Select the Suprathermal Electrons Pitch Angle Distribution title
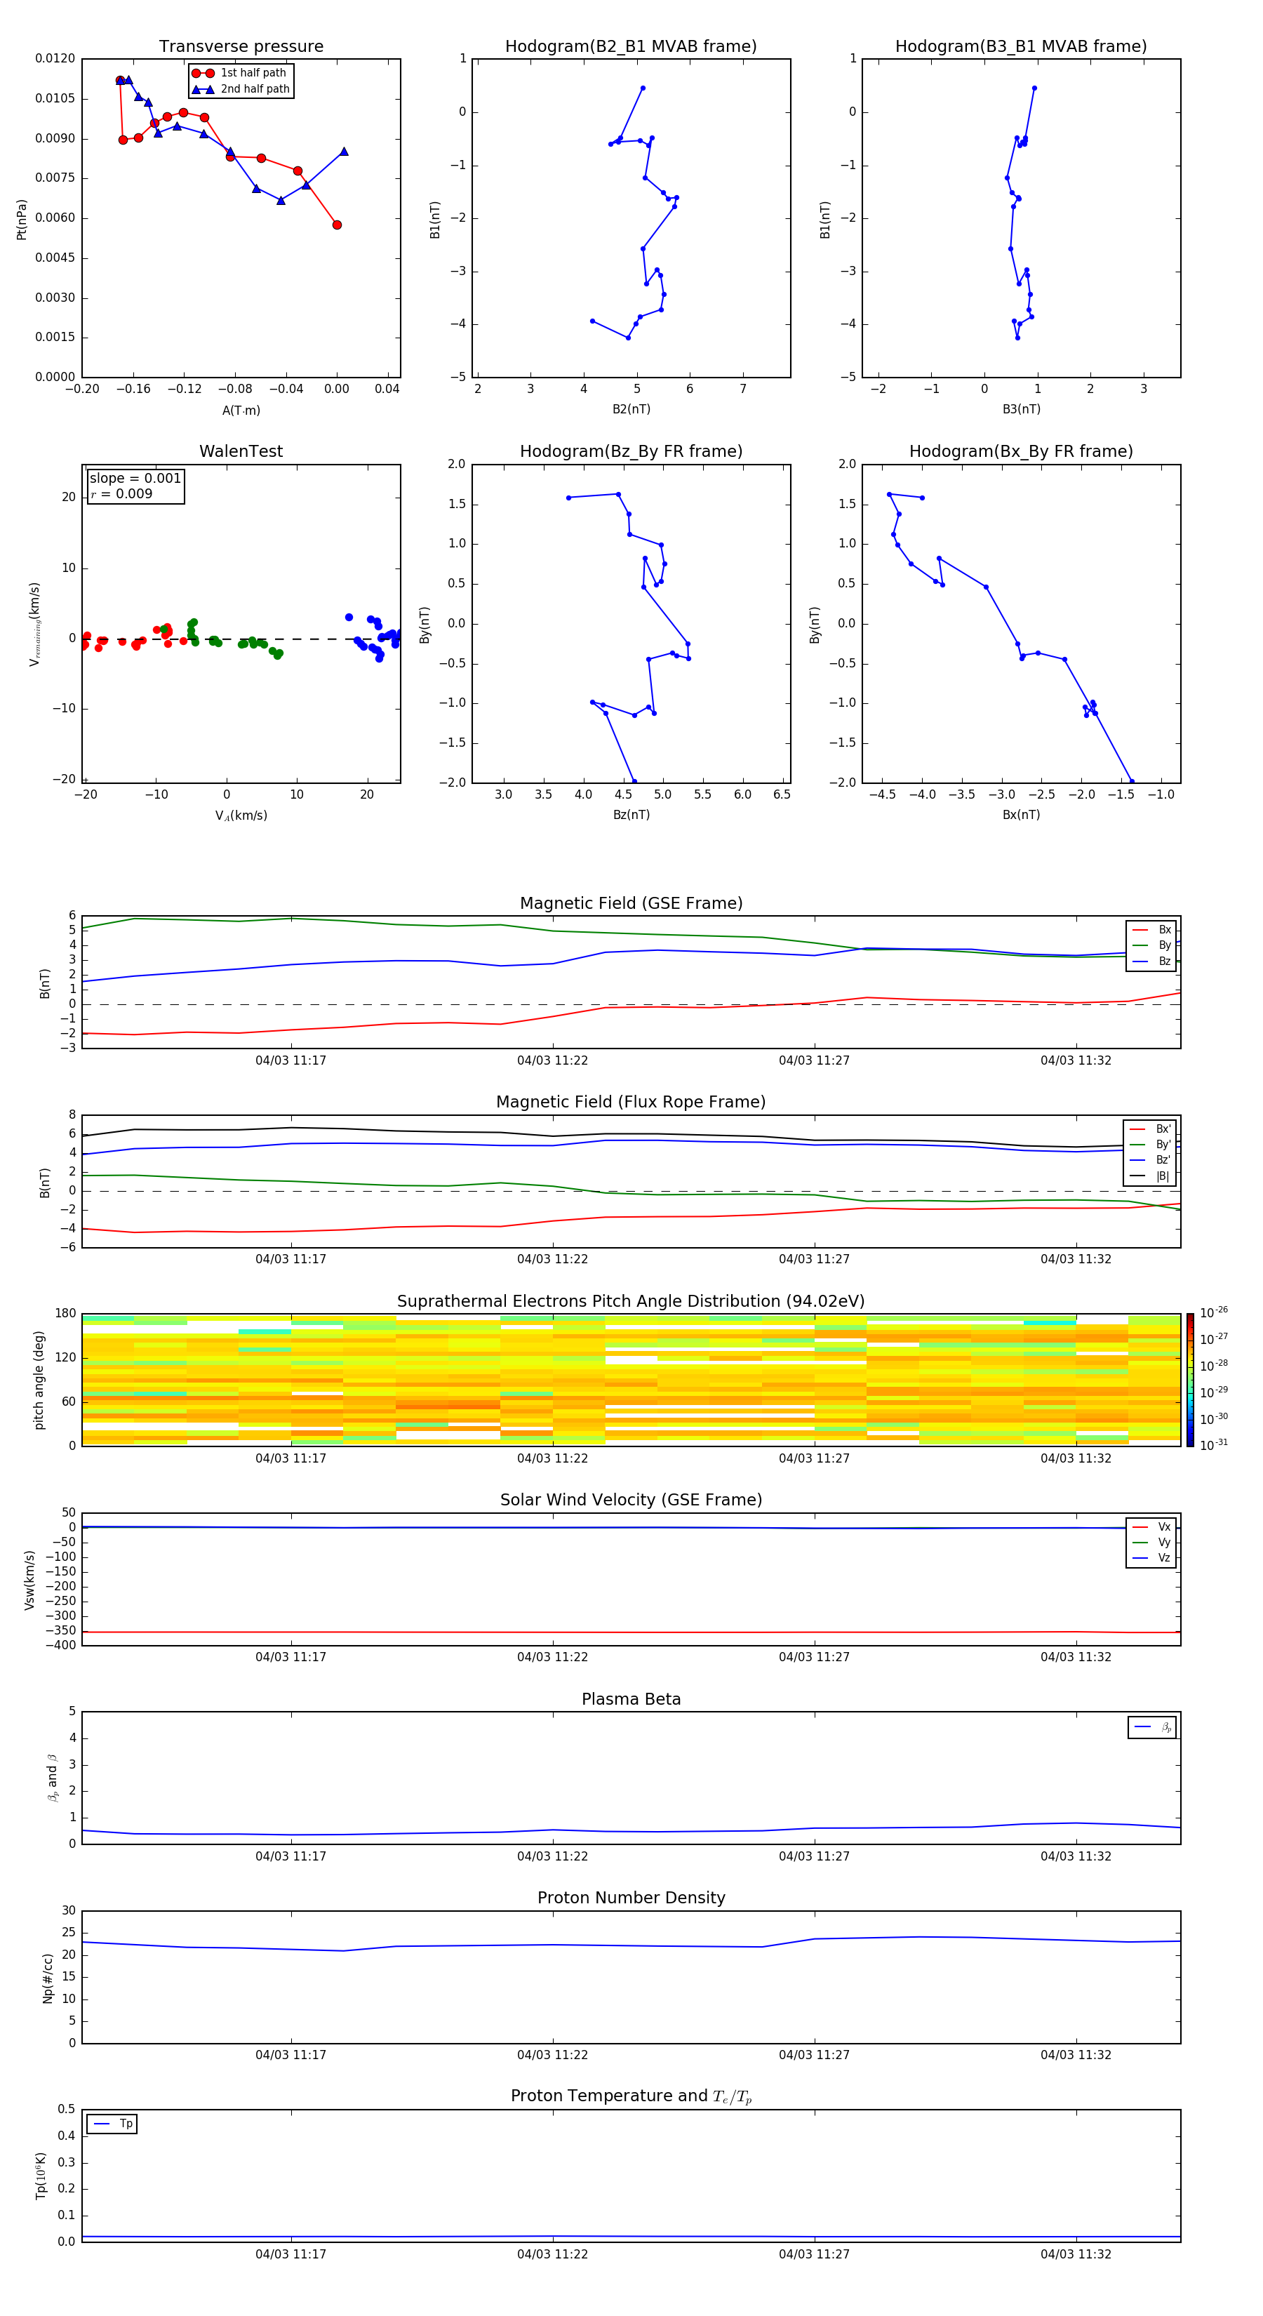This screenshot has width=1263, height=2316. click(631, 1302)
